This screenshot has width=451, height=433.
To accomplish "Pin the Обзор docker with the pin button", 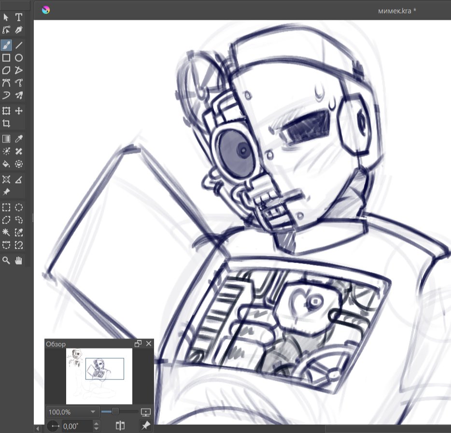I will 145,426.
